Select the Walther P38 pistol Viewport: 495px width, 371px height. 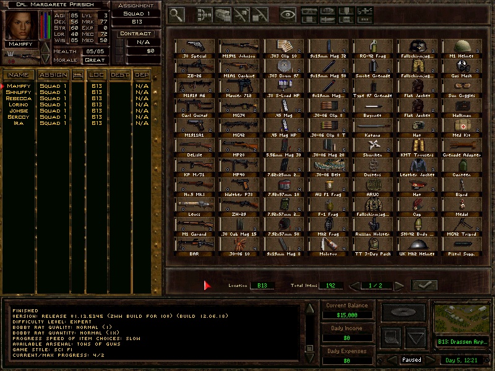(x=239, y=188)
